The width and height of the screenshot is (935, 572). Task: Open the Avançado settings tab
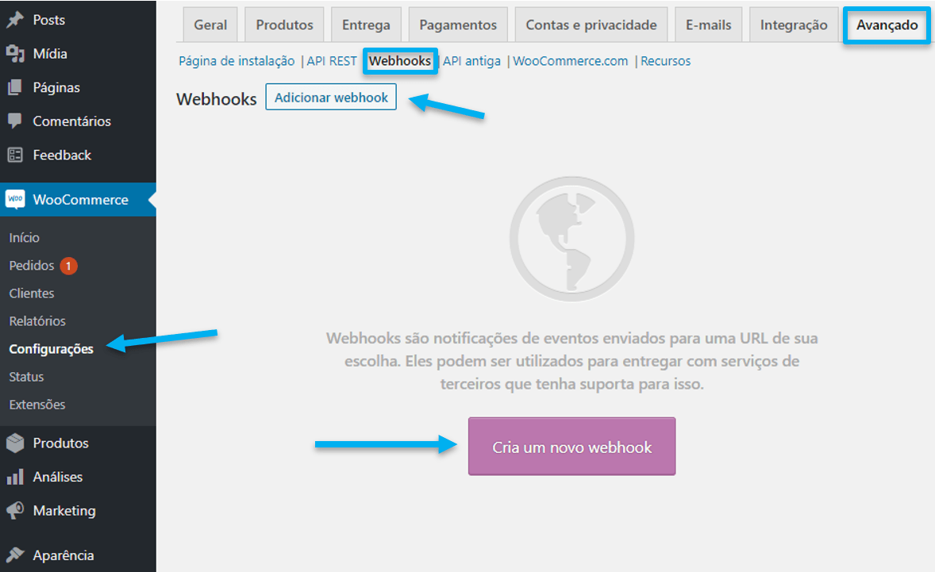887,25
